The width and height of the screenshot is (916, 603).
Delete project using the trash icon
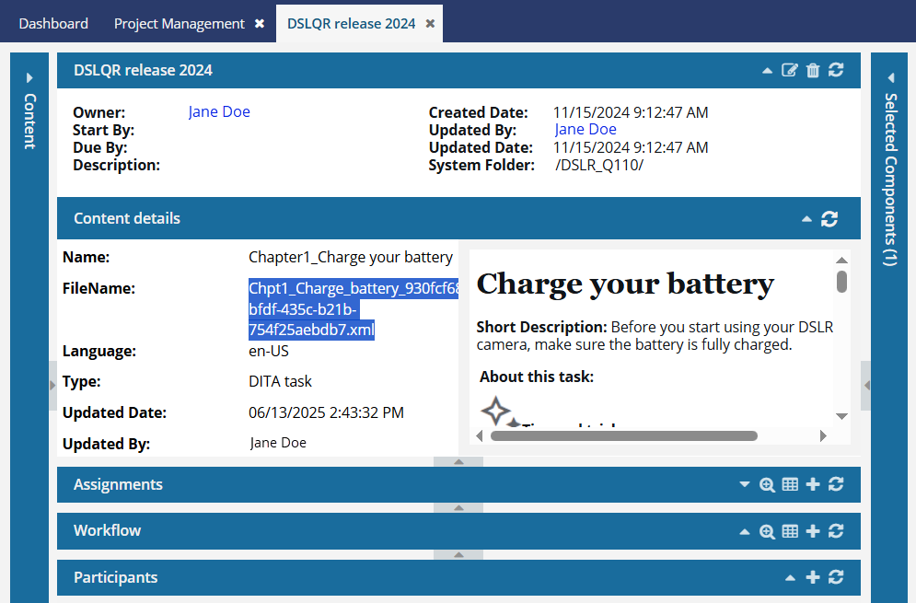pos(813,70)
